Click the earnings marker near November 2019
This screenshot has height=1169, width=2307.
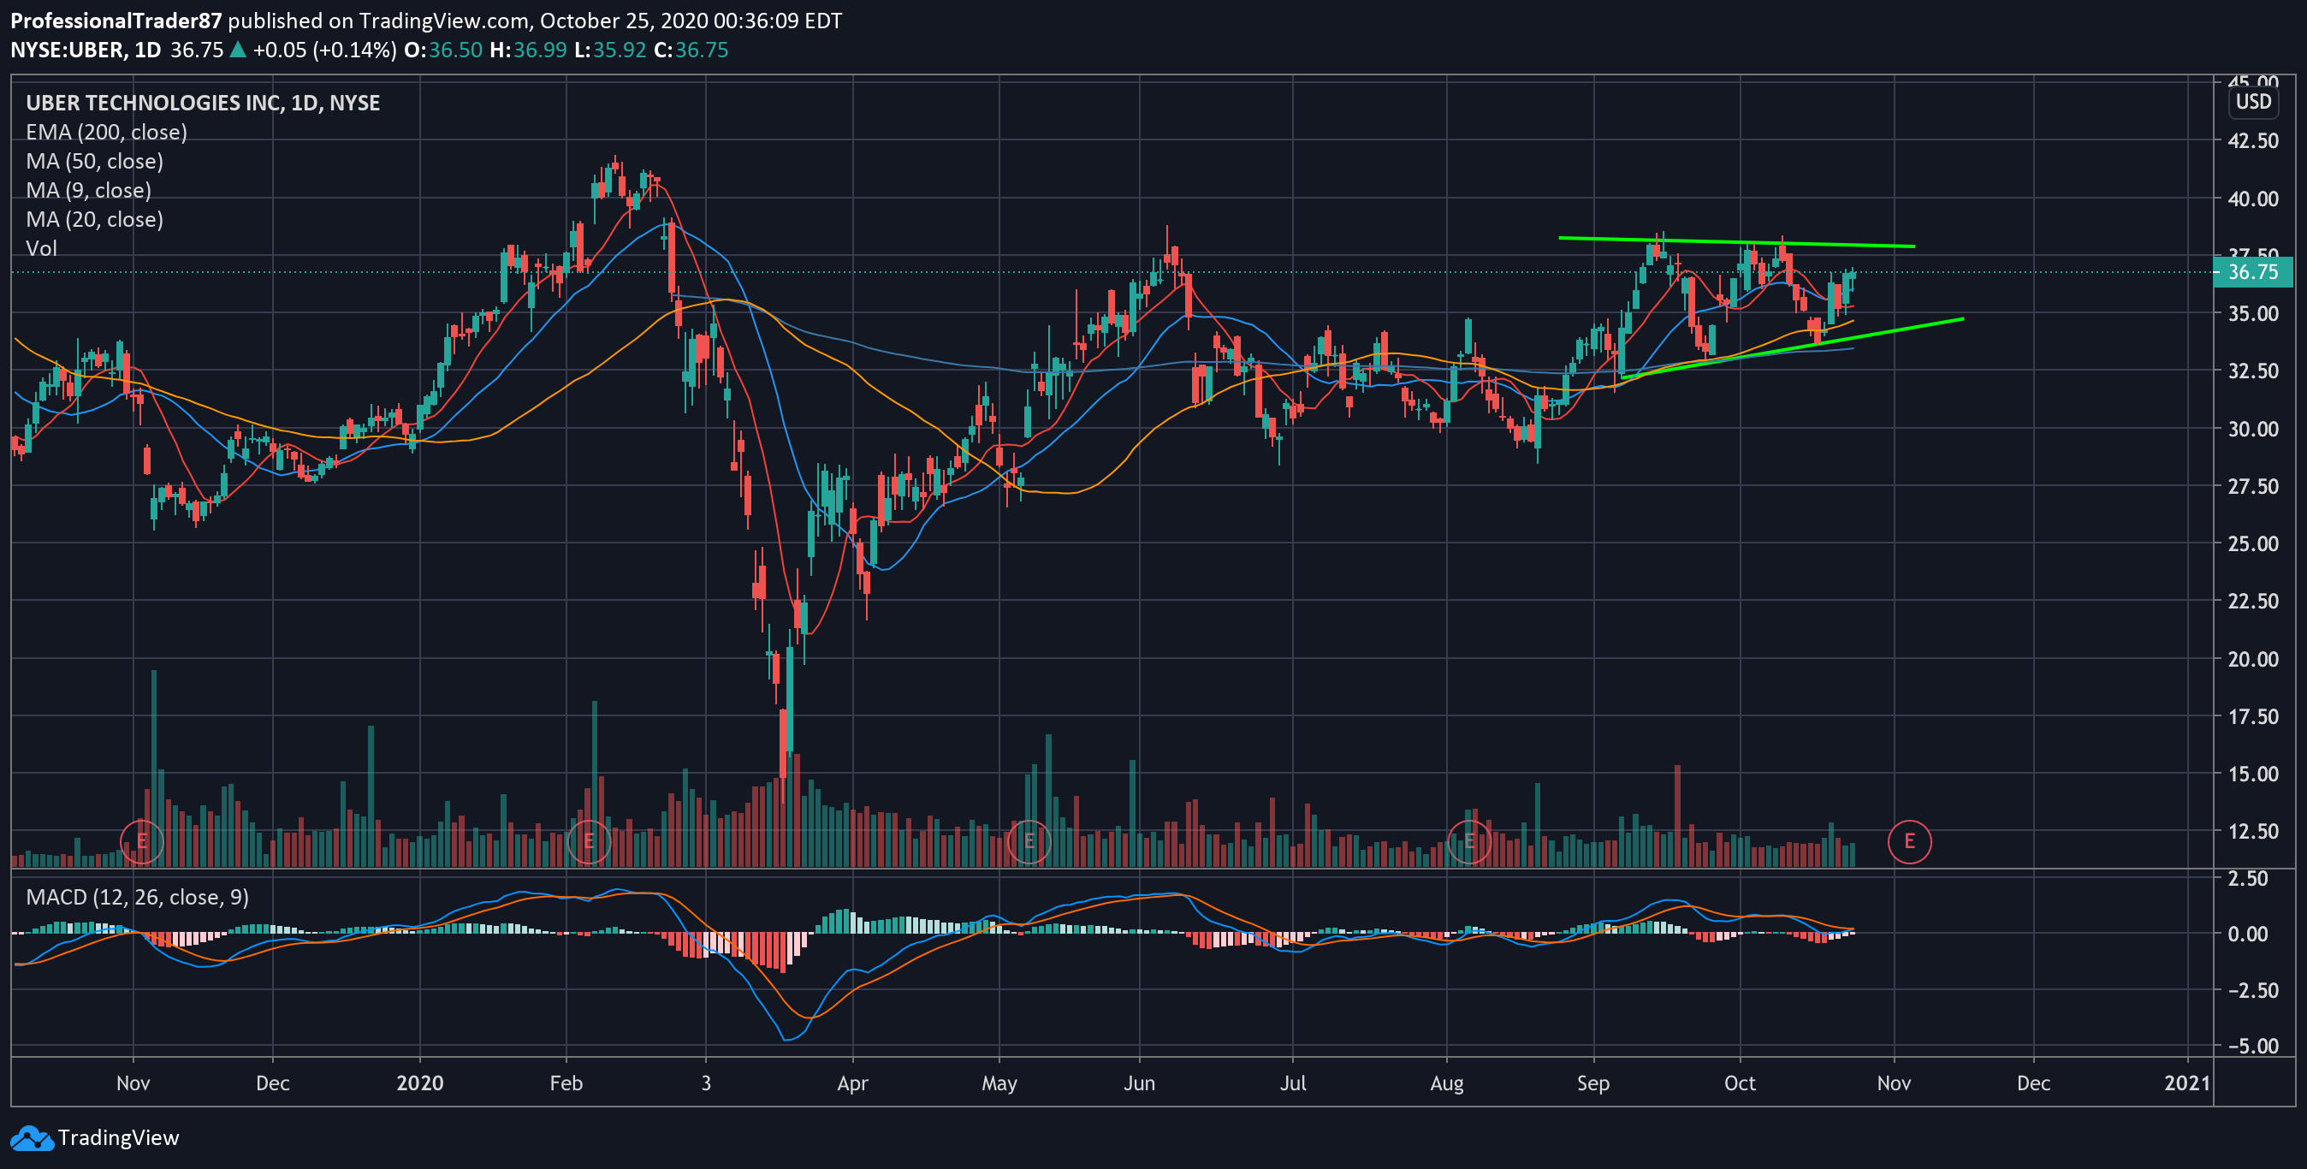pyautogui.click(x=141, y=841)
